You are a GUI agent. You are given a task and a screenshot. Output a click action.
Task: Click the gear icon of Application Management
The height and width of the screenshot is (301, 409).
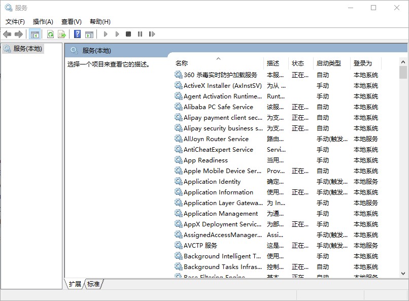[179, 213]
